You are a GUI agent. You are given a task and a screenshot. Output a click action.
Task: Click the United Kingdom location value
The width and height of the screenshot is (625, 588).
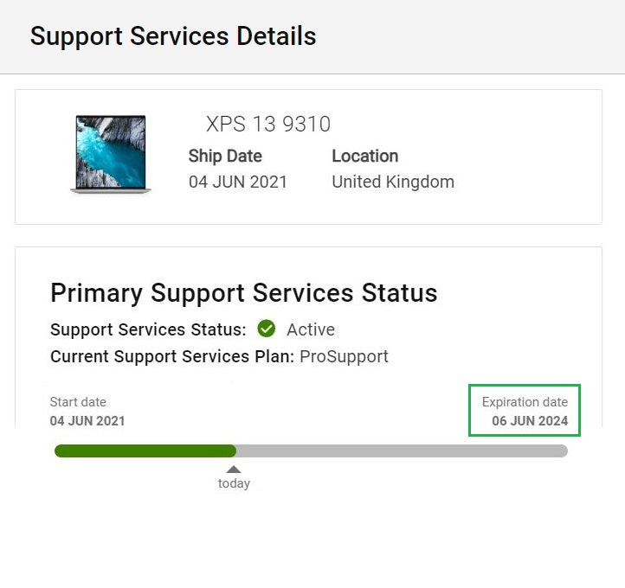[x=393, y=182]
